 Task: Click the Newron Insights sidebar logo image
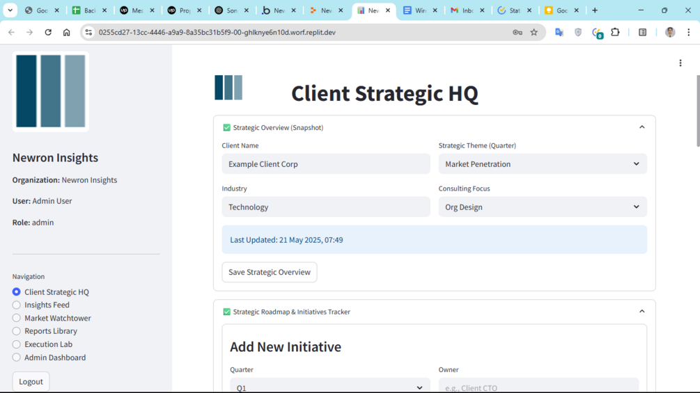(x=50, y=91)
